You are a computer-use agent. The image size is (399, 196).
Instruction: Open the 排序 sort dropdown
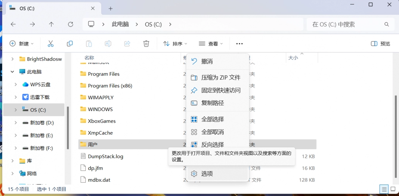175,44
